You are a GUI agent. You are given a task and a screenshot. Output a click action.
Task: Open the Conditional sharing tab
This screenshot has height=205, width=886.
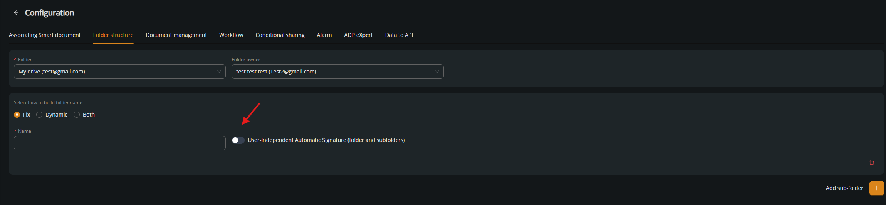point(280,35)
